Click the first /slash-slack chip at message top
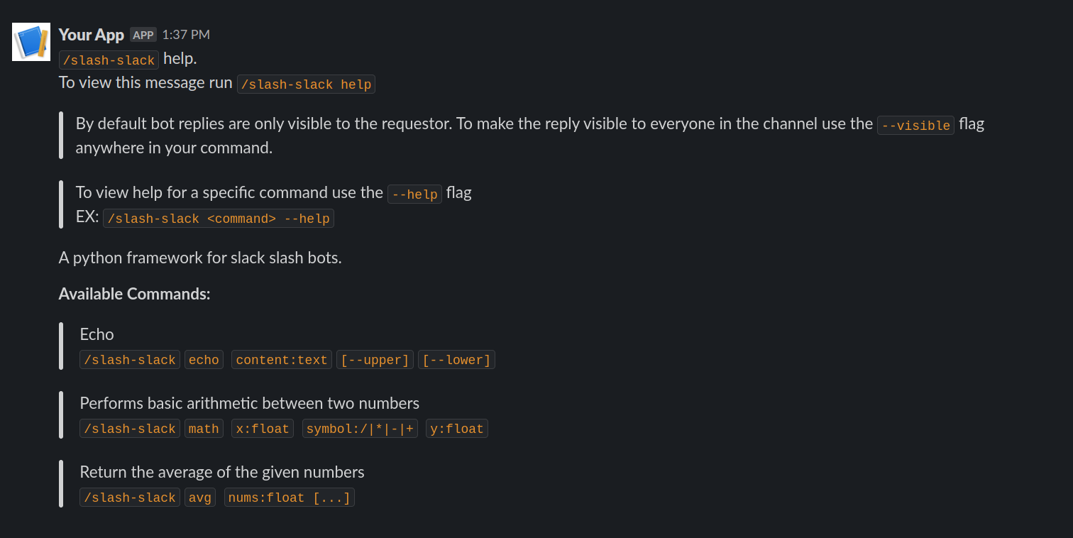Screen dimensions: 1073x538 pyautogui.click(x=109, y=60)
